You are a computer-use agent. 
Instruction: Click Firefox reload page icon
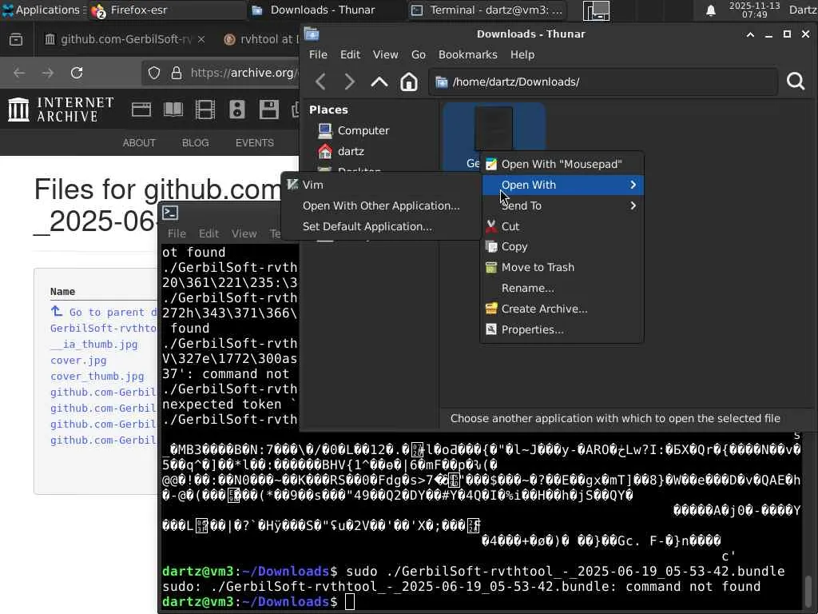(x=77, y=73)
